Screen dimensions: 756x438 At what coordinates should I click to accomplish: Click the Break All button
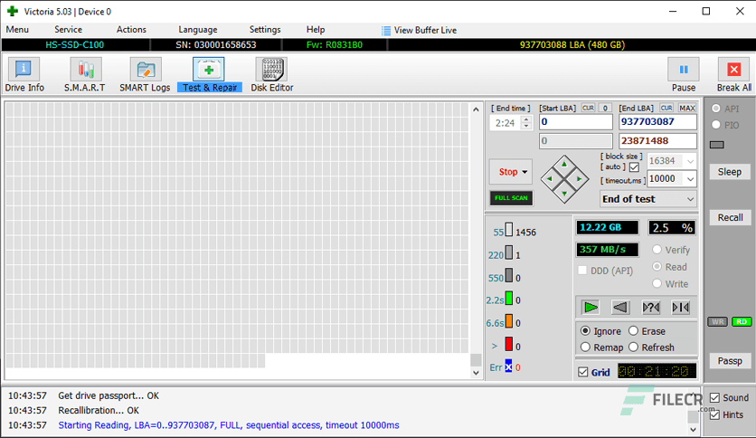click(x=733, y=75)
